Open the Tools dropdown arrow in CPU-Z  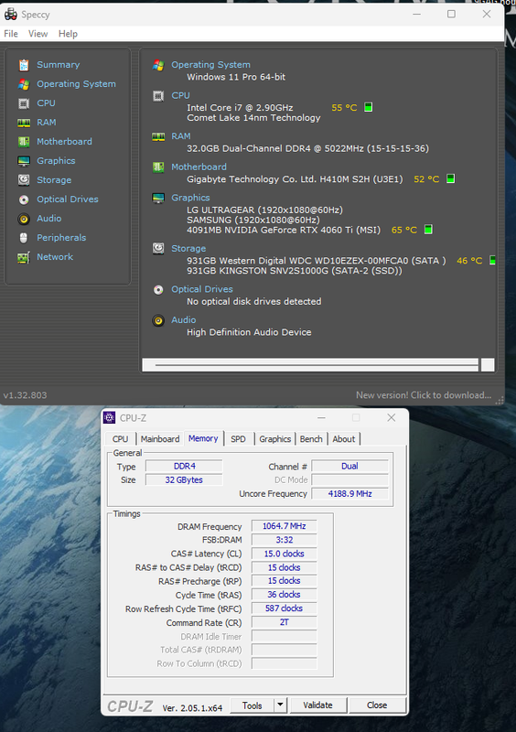(280, 705)
